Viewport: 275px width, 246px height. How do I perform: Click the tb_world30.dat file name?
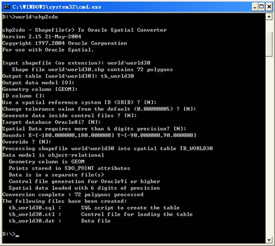coord(32,221)
